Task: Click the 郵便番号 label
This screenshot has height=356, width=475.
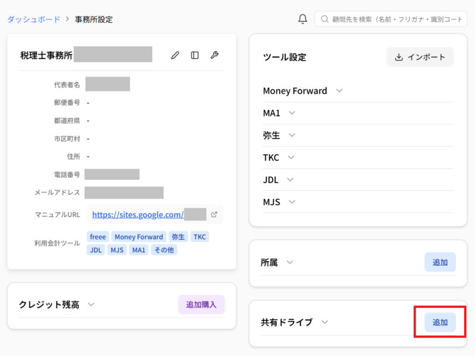Action: tap(67, 103)
